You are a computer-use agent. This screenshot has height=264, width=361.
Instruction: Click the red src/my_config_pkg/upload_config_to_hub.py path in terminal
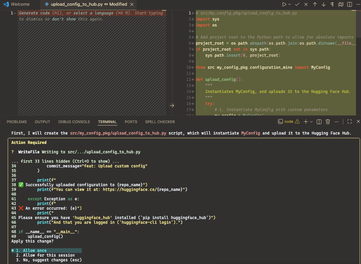[118, 133]
